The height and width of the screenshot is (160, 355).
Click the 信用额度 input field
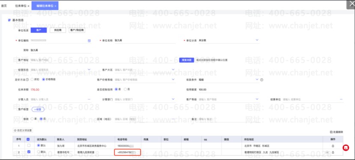229,89
